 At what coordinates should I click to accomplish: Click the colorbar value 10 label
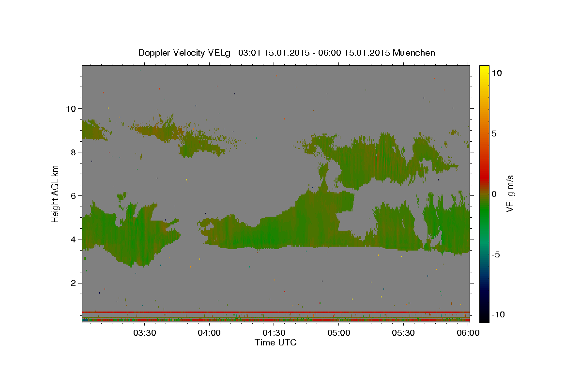click(x=496, y=73)
